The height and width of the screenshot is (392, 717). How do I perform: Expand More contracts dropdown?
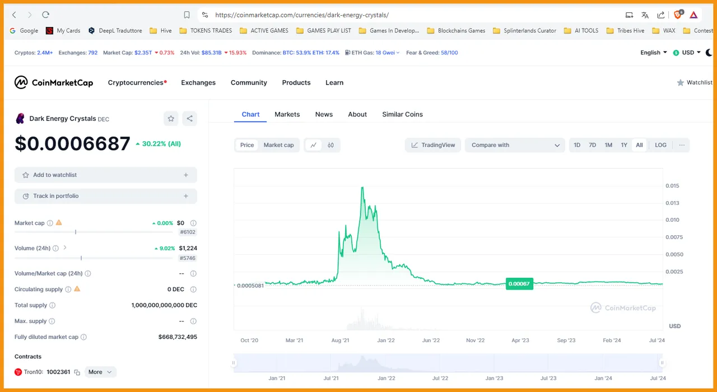coord(100,372)
